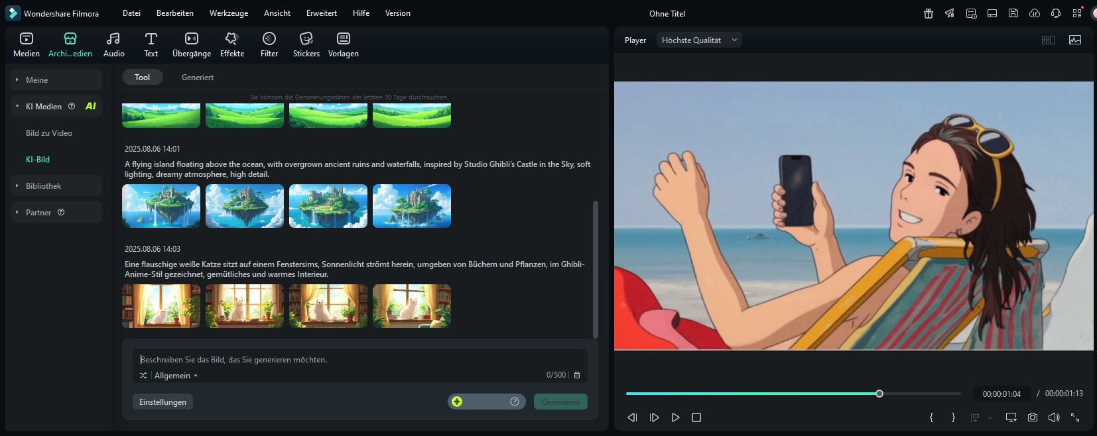Open the Version menu

coord(398,13)
